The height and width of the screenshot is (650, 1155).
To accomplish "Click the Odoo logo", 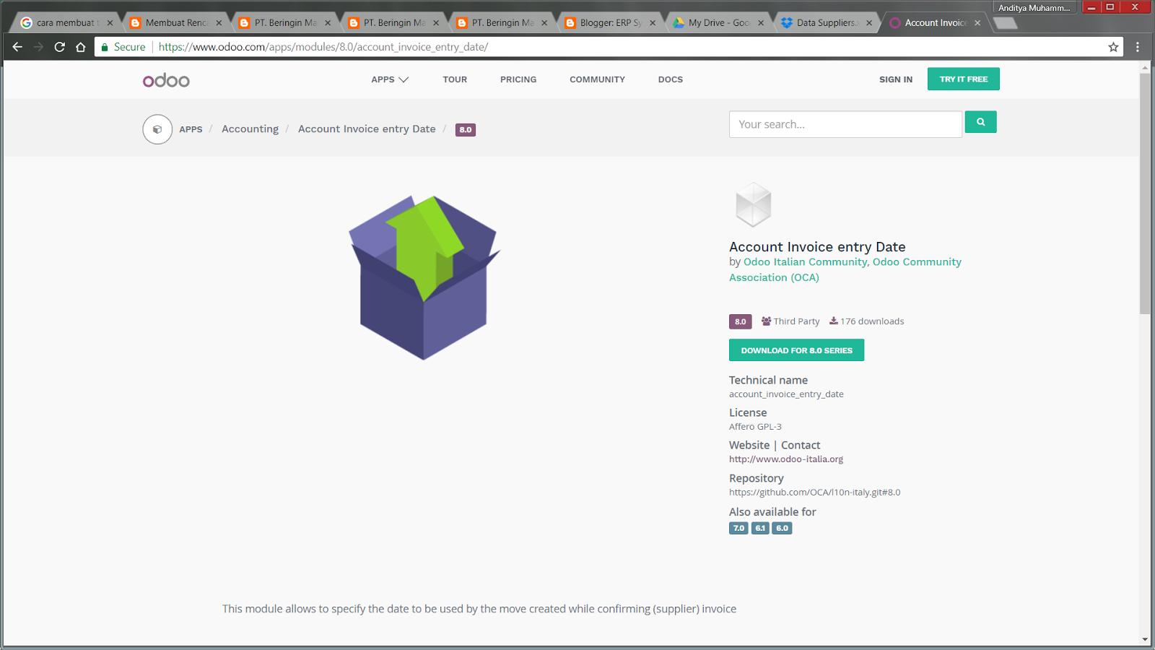I will coord(166,80).
